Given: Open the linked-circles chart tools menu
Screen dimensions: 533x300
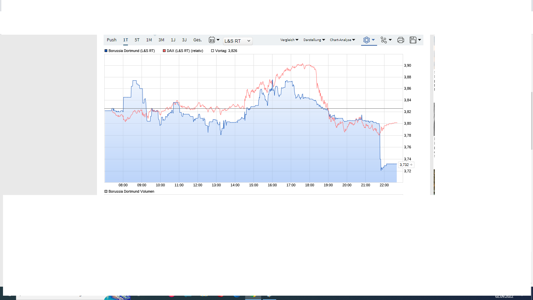Looking at the screenshot, I should pos(386,40).
